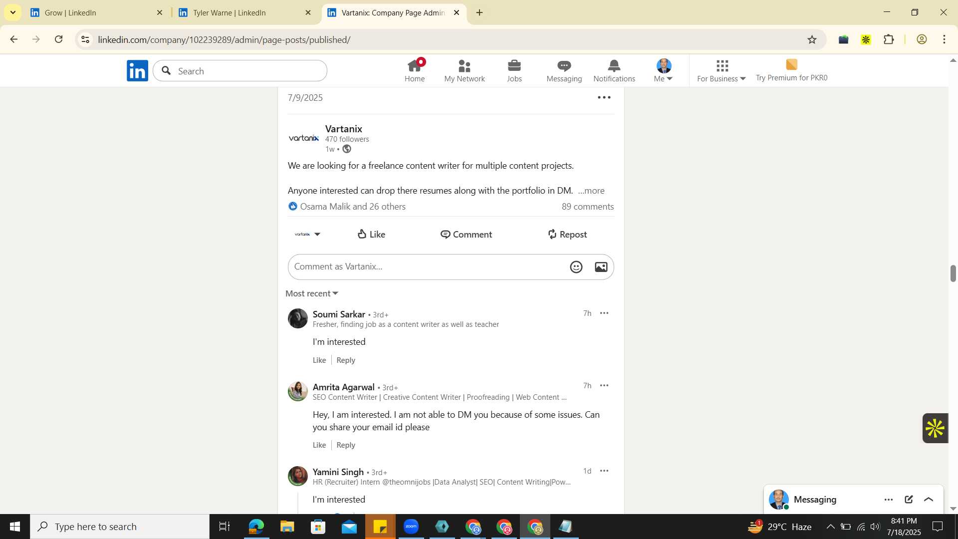The height and width of the screenshot is (539, 958).
Task: Open the Jobs section
Action: click(x=514, y=70)
